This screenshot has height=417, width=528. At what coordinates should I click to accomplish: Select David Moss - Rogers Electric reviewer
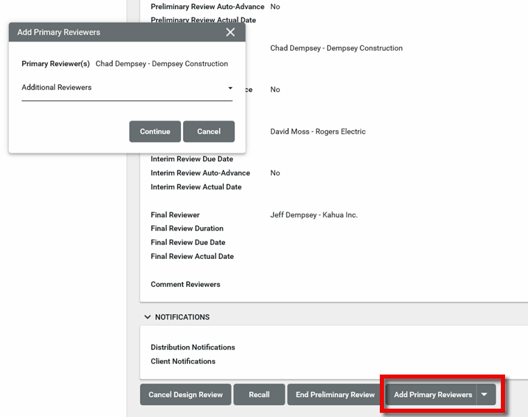pyautogui.click(x=317, y=132)
